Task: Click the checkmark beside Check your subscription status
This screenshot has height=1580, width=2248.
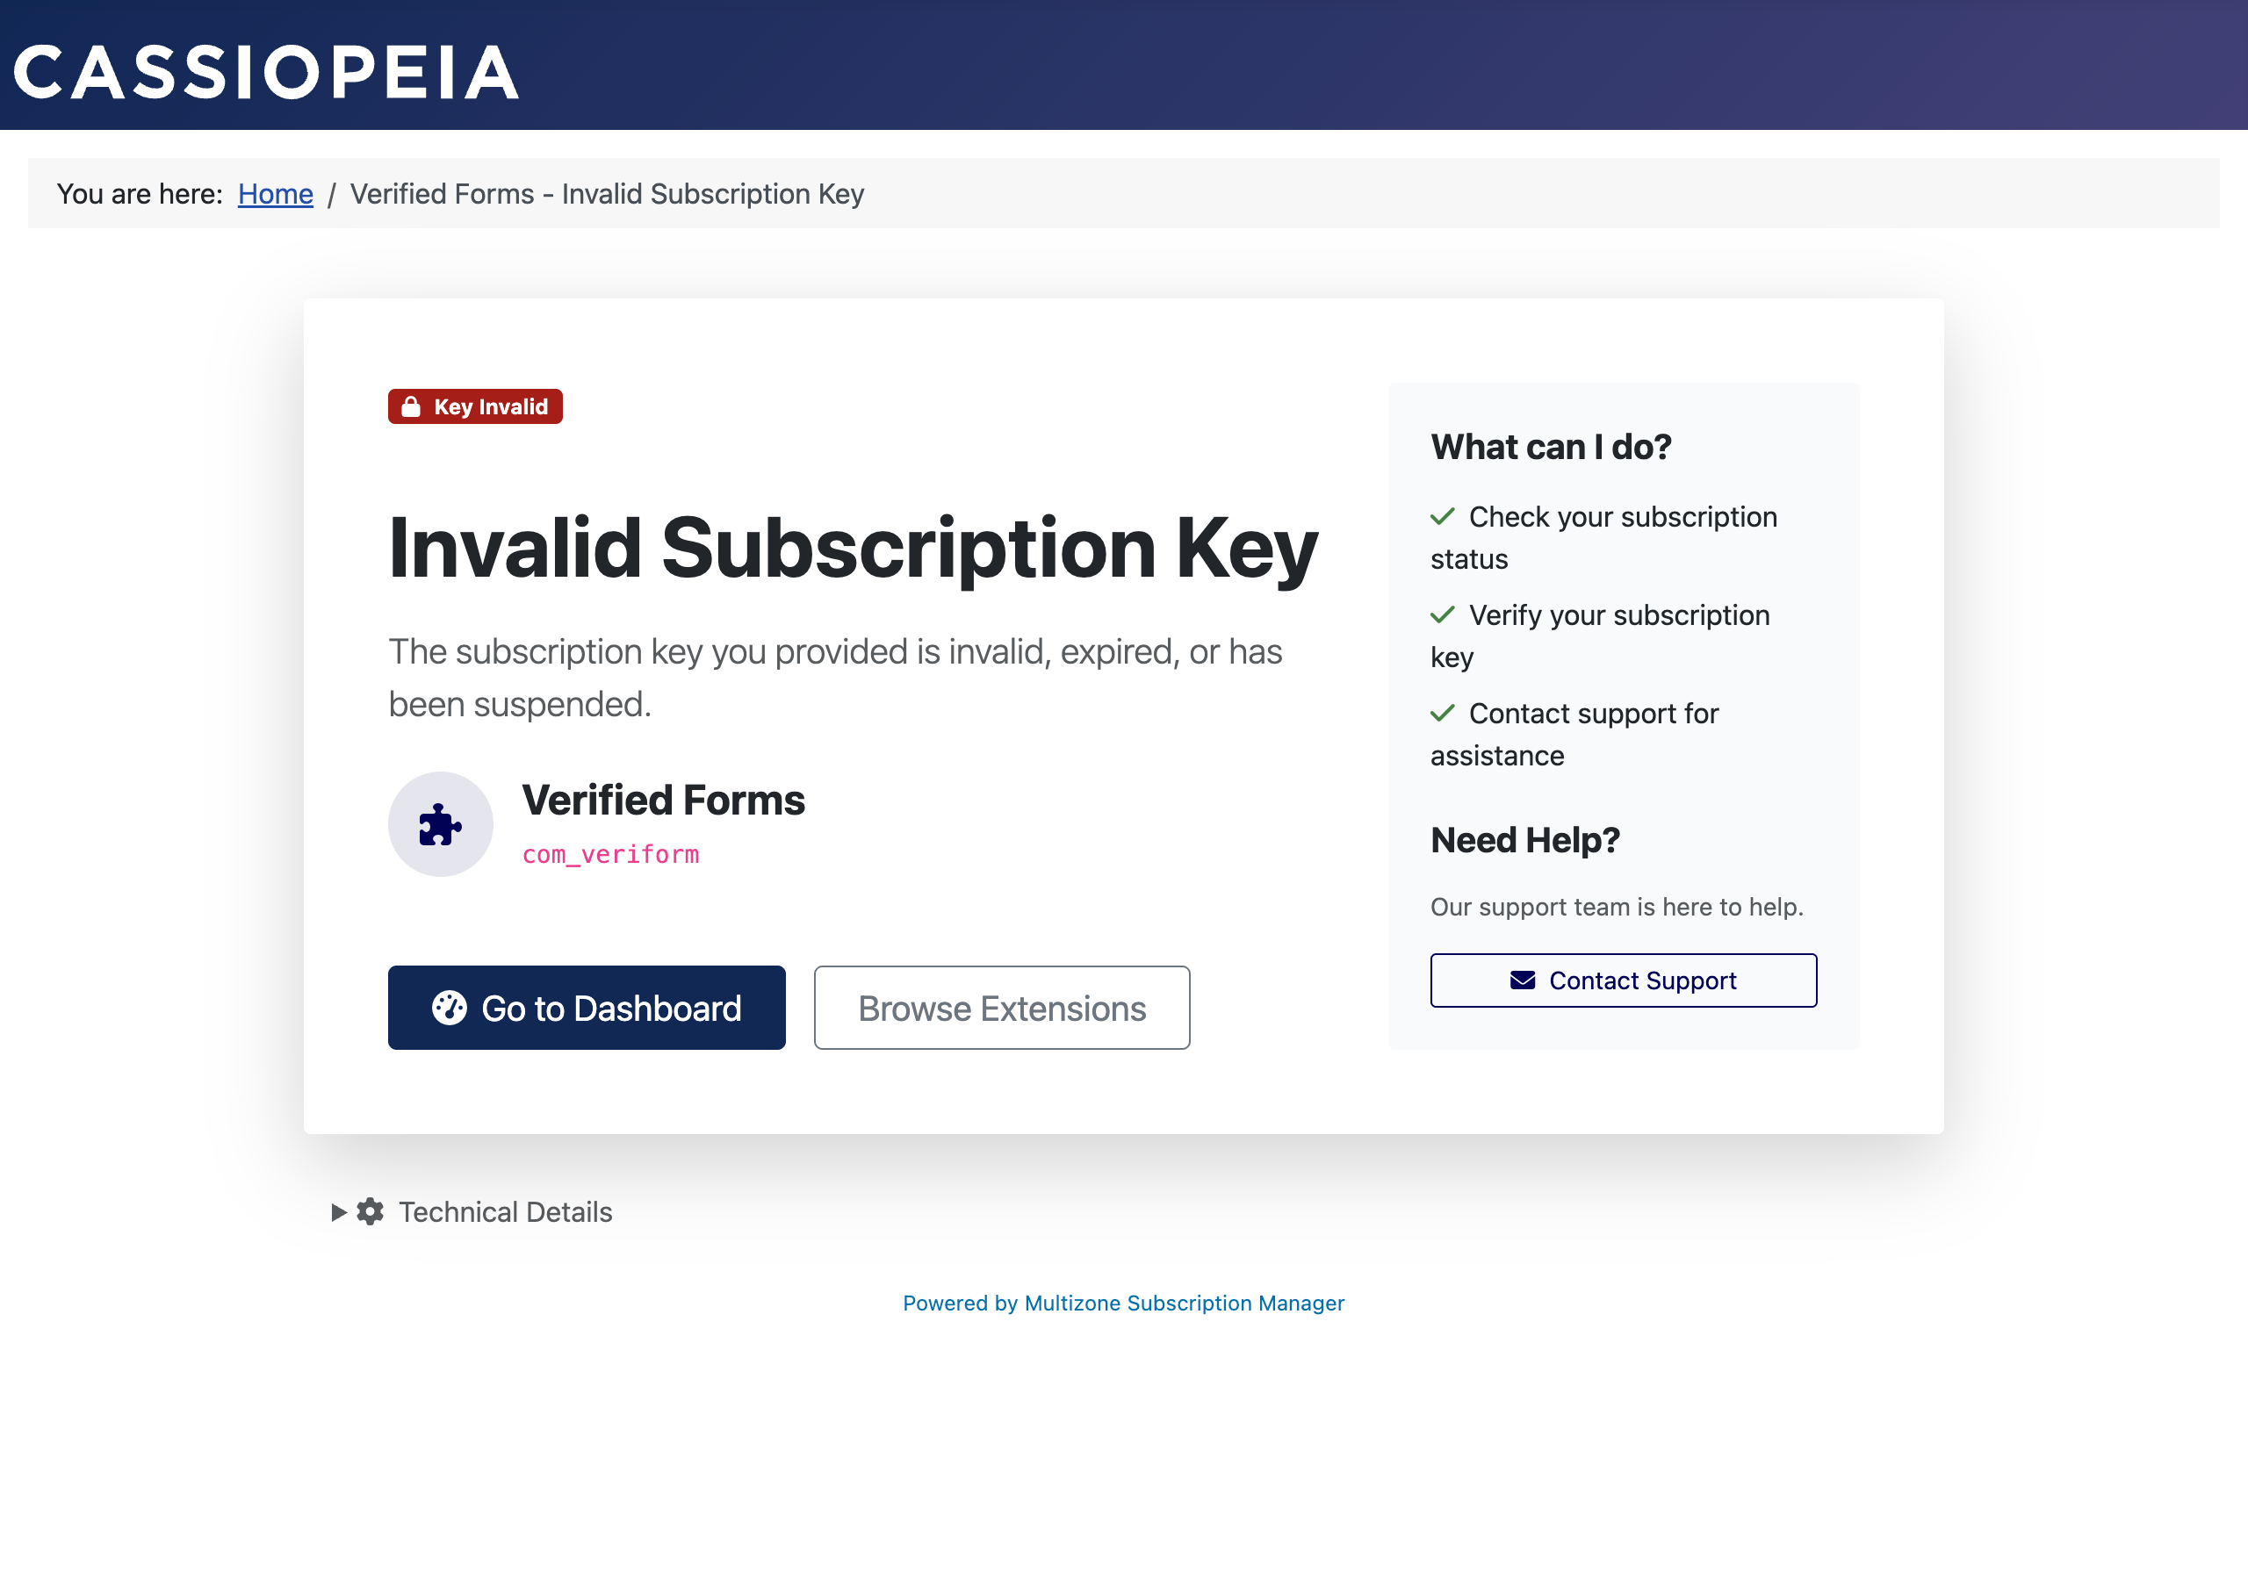Action: pyautogui.click(x=1441, y=516)
